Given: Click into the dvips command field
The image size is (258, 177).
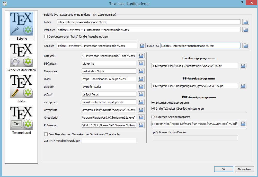Looking at the screenshot, I should coord(109,79).
